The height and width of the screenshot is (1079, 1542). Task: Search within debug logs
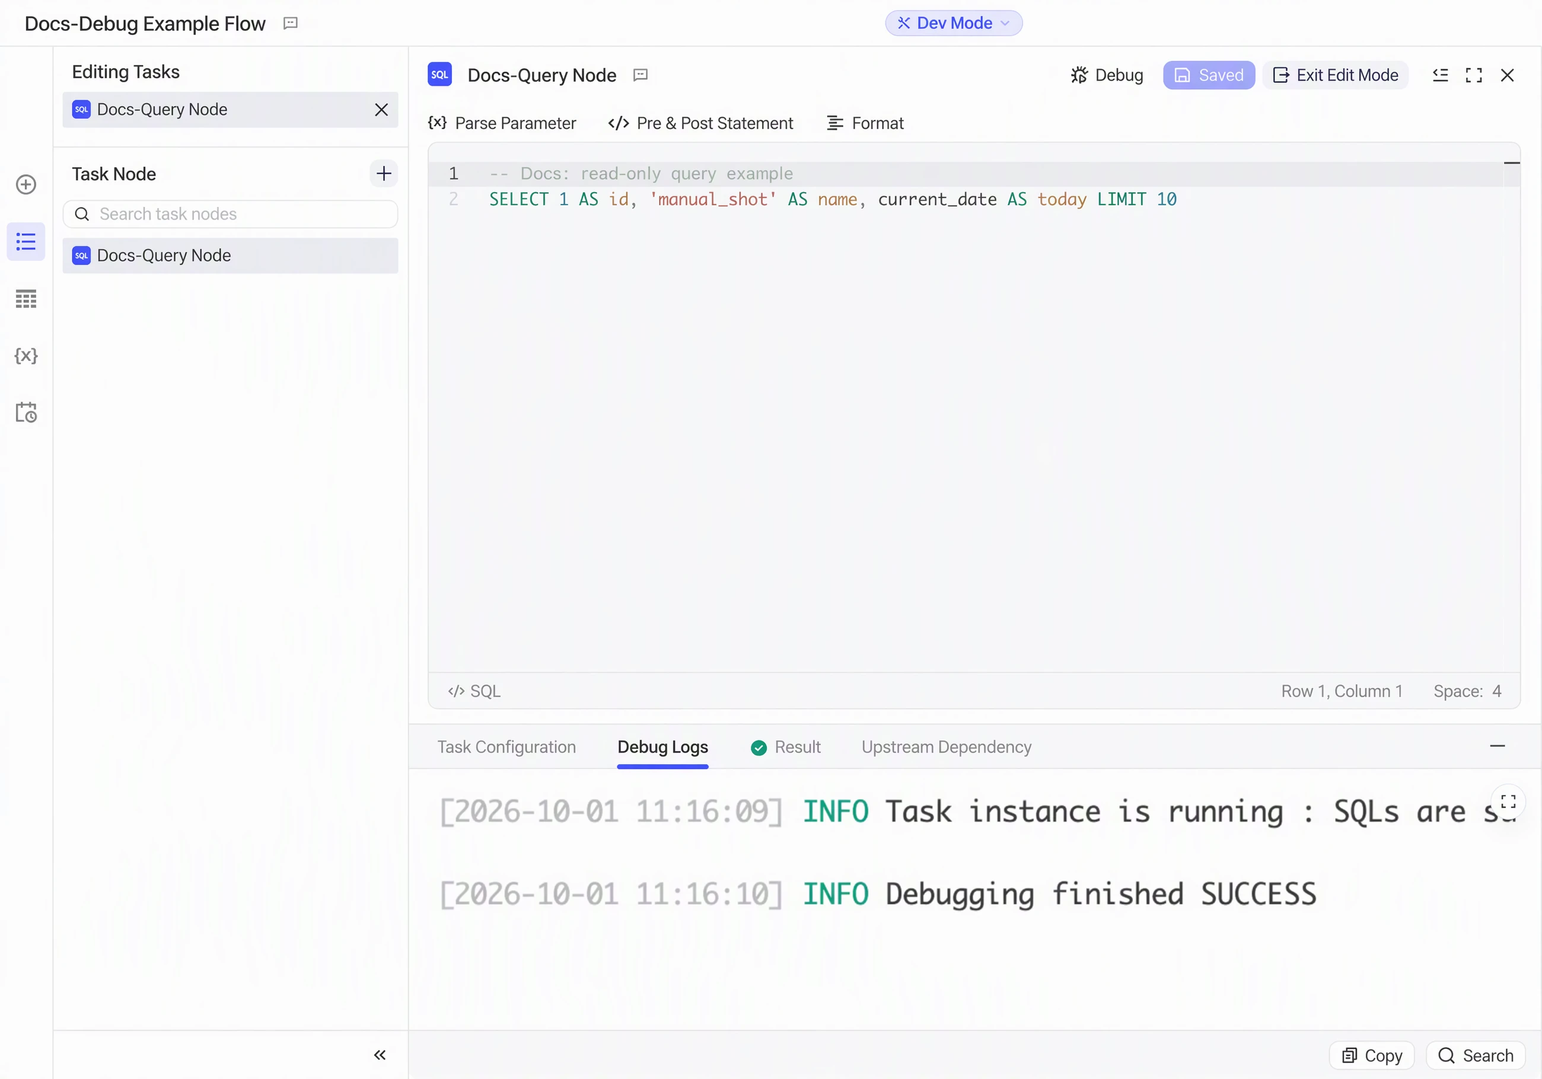pos(1475,1055)
